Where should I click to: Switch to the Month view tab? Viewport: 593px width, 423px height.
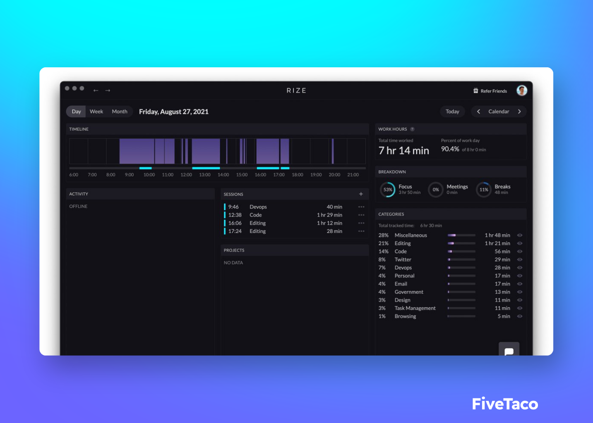[120, 112]
